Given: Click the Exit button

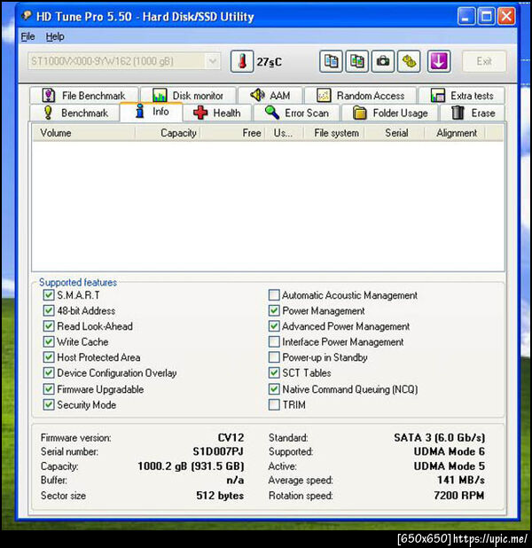Looking at the screenshot, I should click(484, 61).
